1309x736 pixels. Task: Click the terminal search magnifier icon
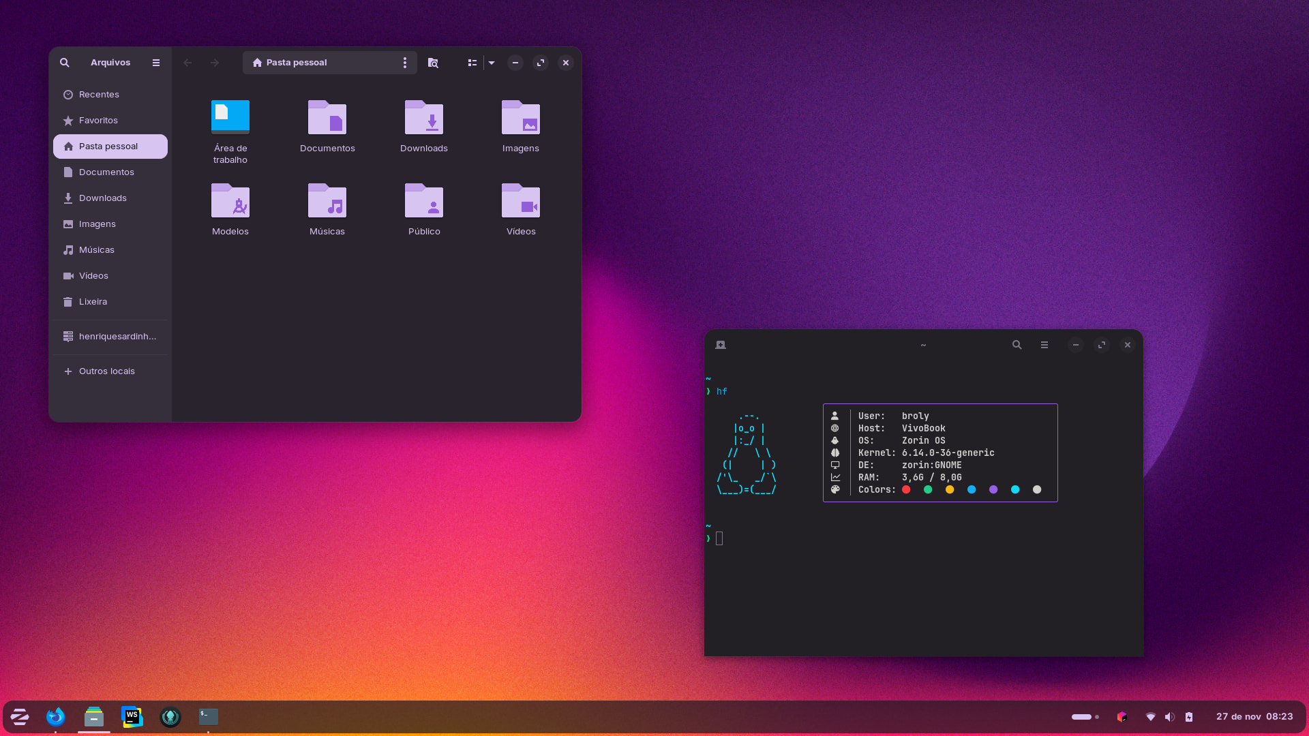[1017, 345]
